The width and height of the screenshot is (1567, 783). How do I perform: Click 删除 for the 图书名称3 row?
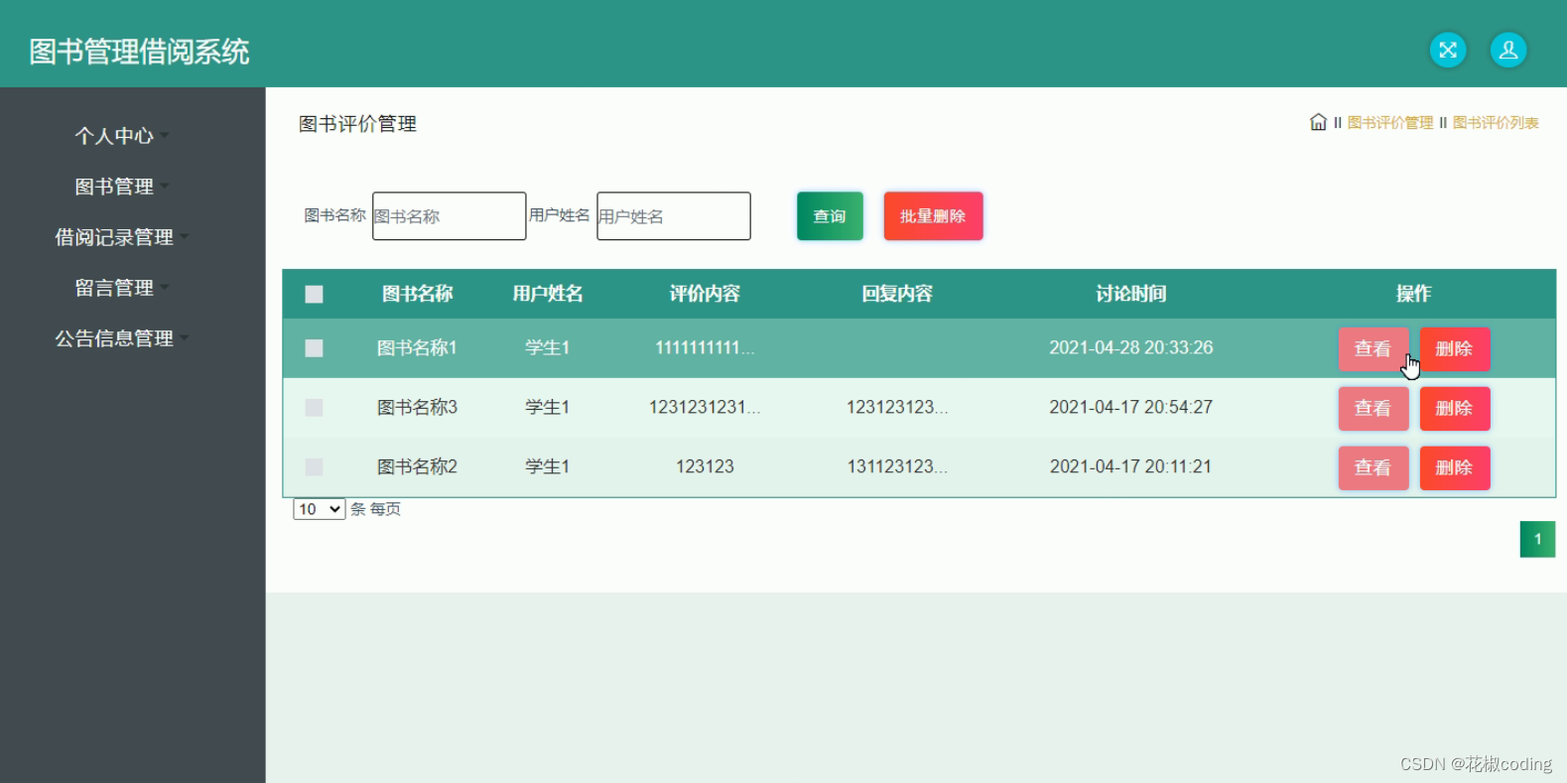point(1454,408)
